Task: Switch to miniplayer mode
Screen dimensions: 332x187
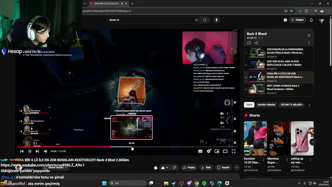Action: [217, 151]
